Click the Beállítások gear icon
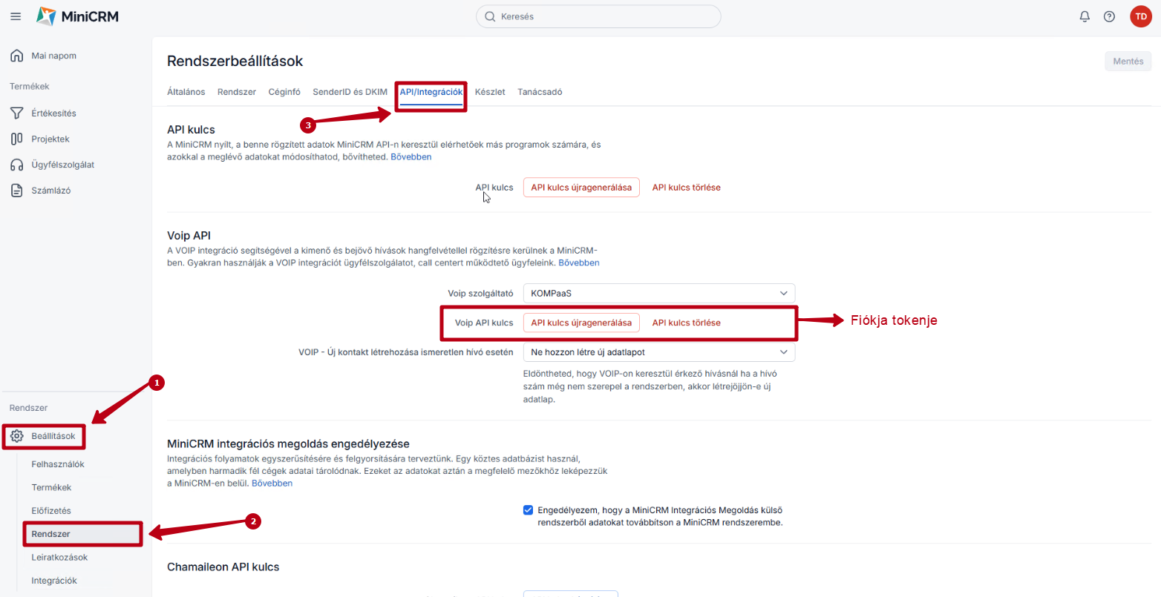Viewport: 1161px width, 597px height. click(17, 436)
